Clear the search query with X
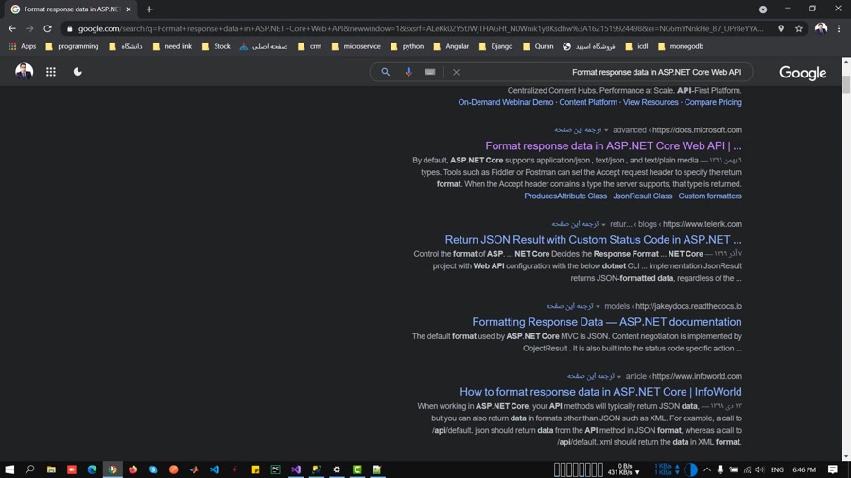 (x=456, y=72)
